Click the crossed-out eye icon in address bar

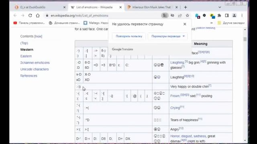point(172,16)
